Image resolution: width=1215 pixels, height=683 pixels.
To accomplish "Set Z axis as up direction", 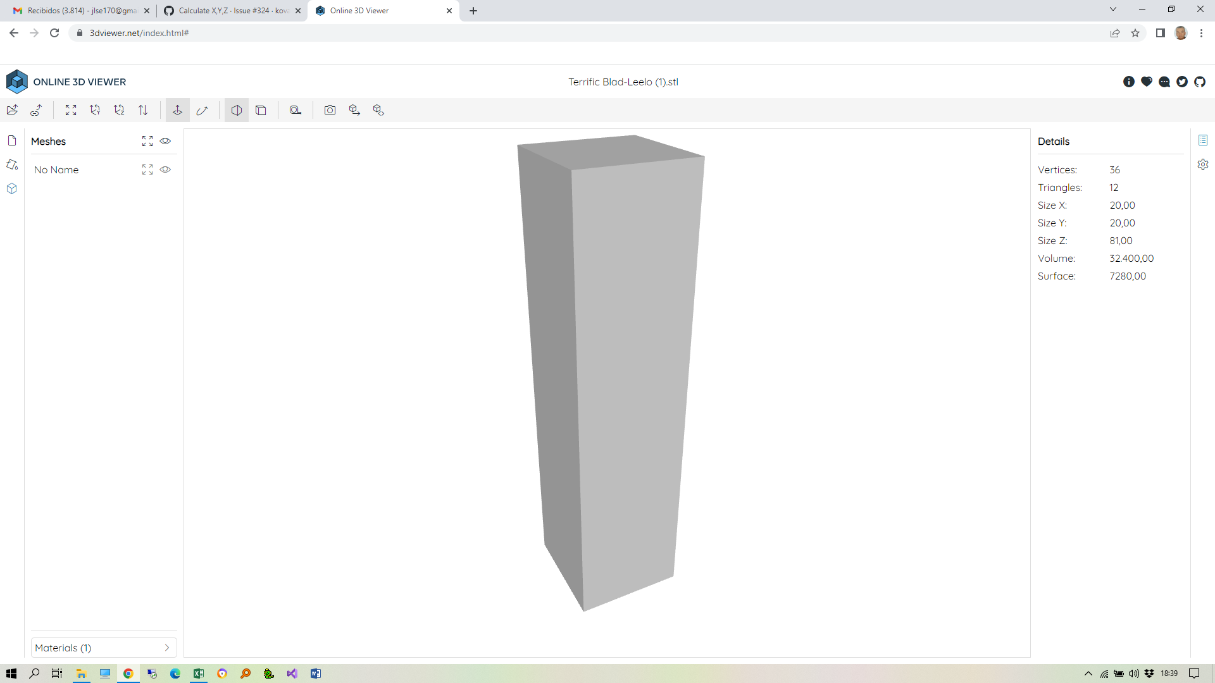I will [119, 109].
